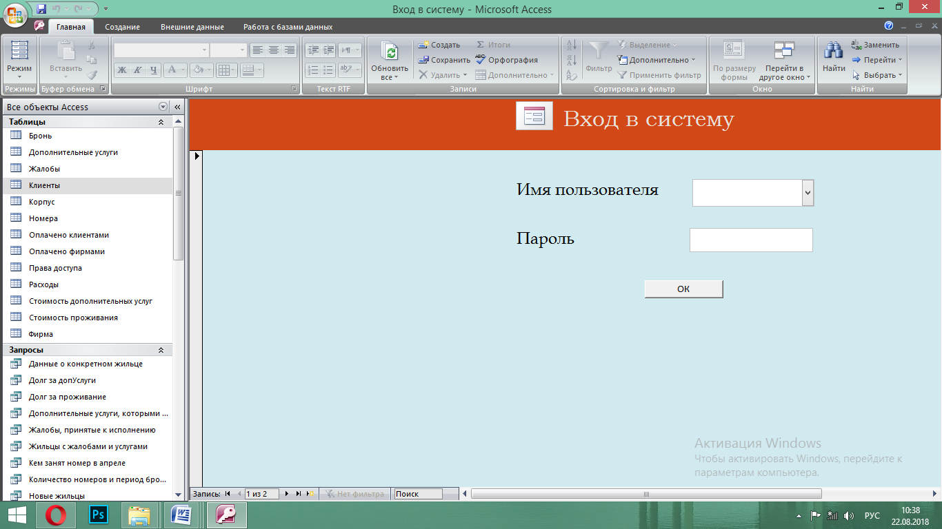
Task: Switch to Внешние данные tab
Action: 192,27
